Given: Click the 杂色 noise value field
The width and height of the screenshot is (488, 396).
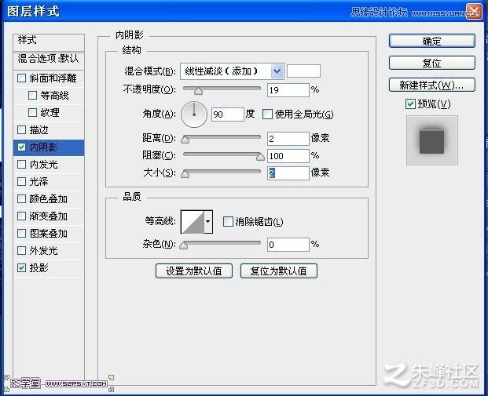Looking at the screenshot, I should pos(288,245).
